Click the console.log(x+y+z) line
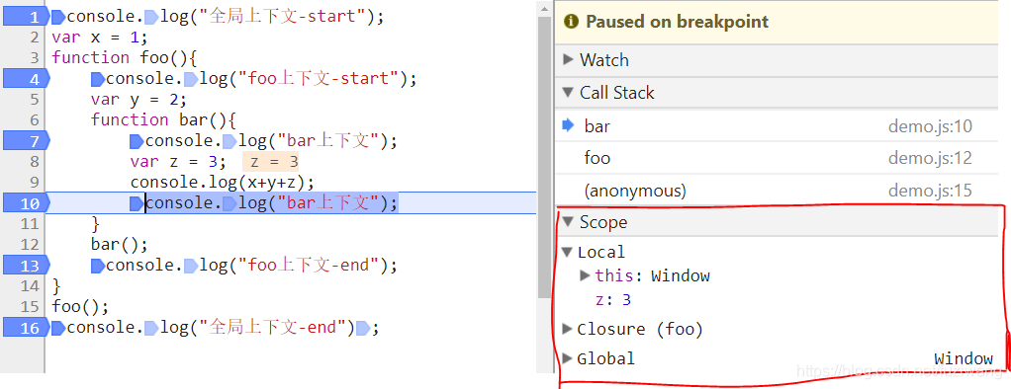 point(223,183)
